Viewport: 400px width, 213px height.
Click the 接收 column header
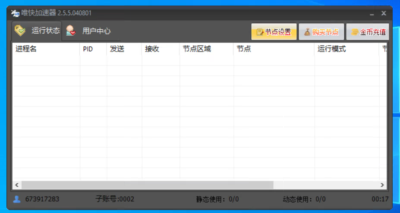(x=161, y=49)
